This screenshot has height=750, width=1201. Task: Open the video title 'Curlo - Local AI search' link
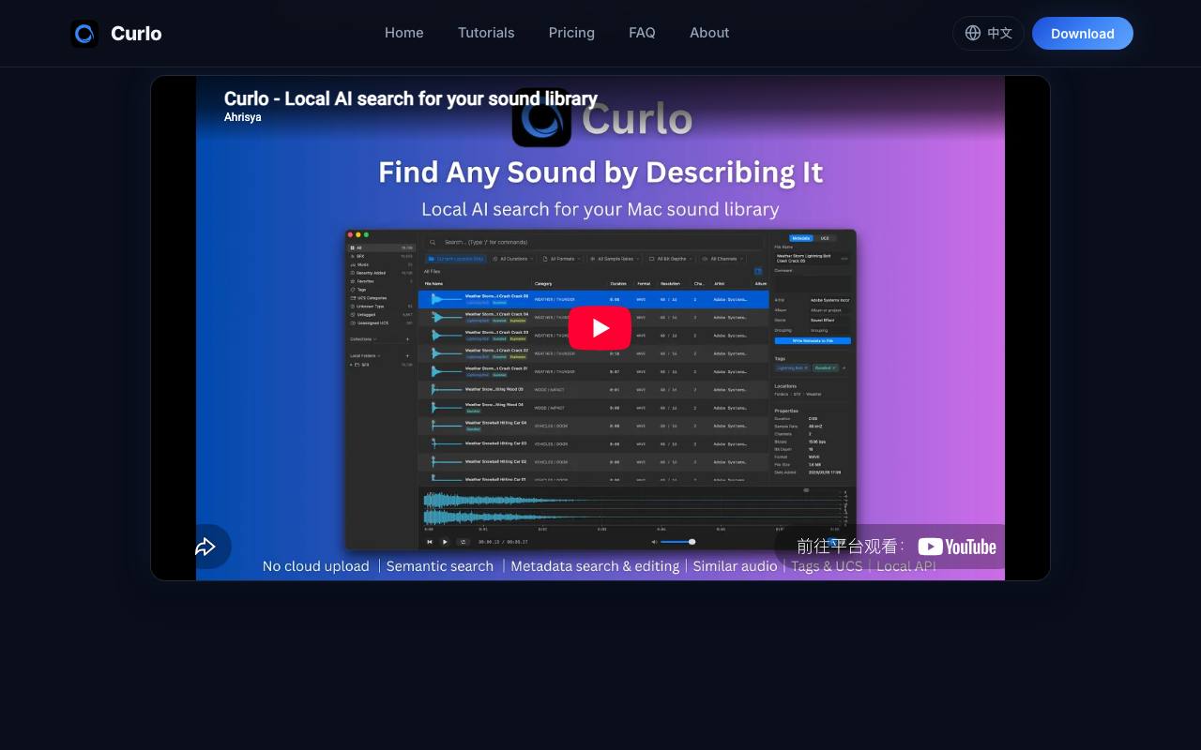coord(411,98)
